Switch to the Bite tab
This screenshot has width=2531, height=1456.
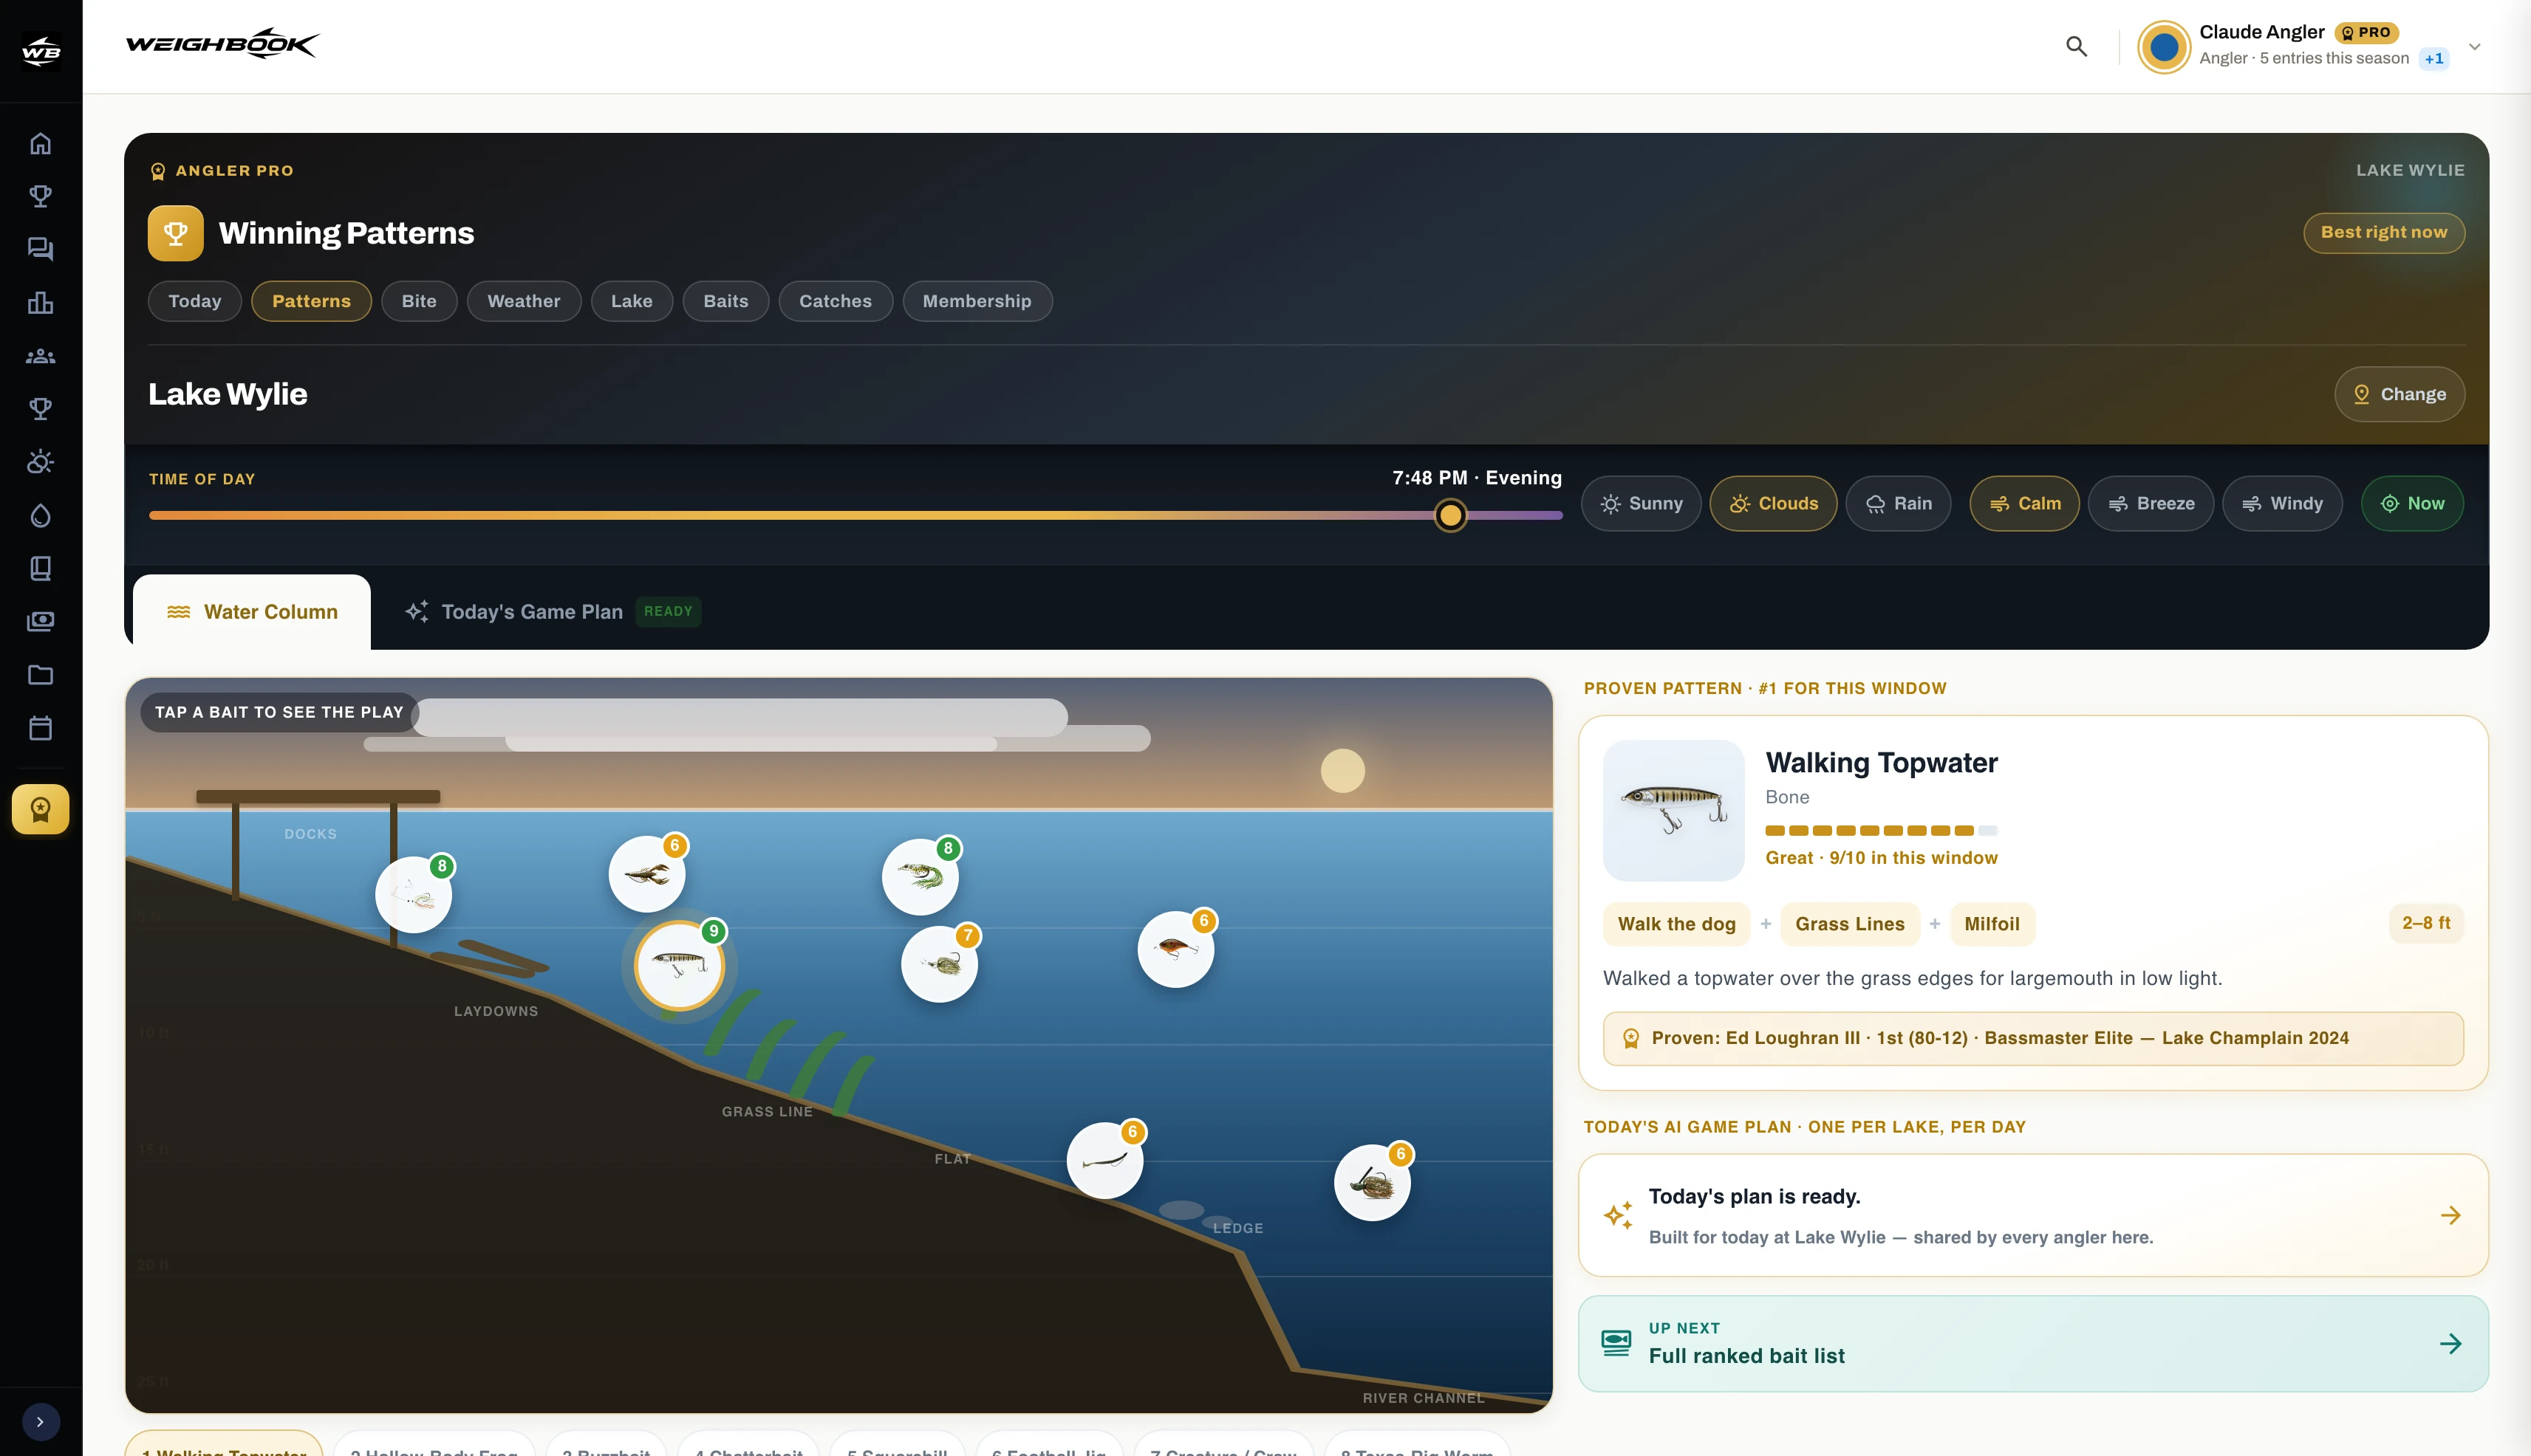tap(419, 301)
